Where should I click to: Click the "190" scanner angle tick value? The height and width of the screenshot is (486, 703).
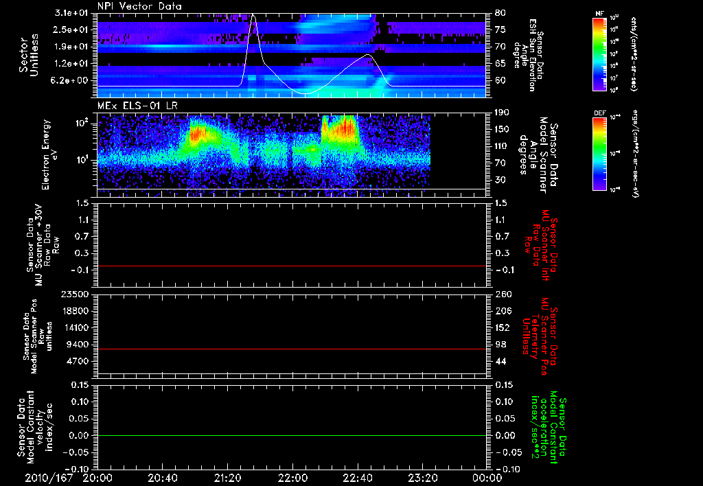coord(503,113)
